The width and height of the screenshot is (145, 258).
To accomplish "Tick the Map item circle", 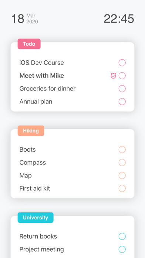I will pyautogui.click(x=122, y=175).
